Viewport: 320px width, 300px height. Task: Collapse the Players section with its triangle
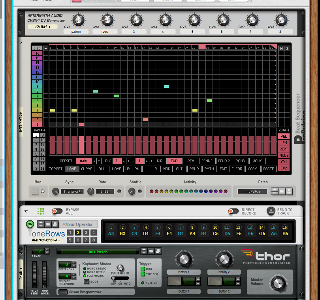pyautogui.click(x=26, y=211)
